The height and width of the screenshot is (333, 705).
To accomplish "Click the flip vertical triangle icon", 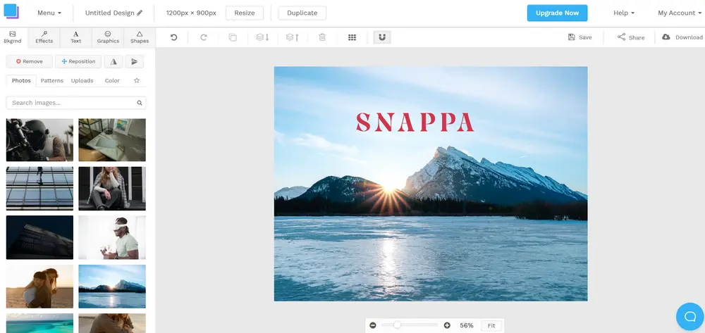I will tap(135, 61).
